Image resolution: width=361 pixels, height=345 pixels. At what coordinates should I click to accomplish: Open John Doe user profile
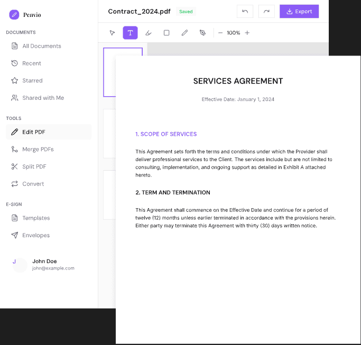click(44, 265)
